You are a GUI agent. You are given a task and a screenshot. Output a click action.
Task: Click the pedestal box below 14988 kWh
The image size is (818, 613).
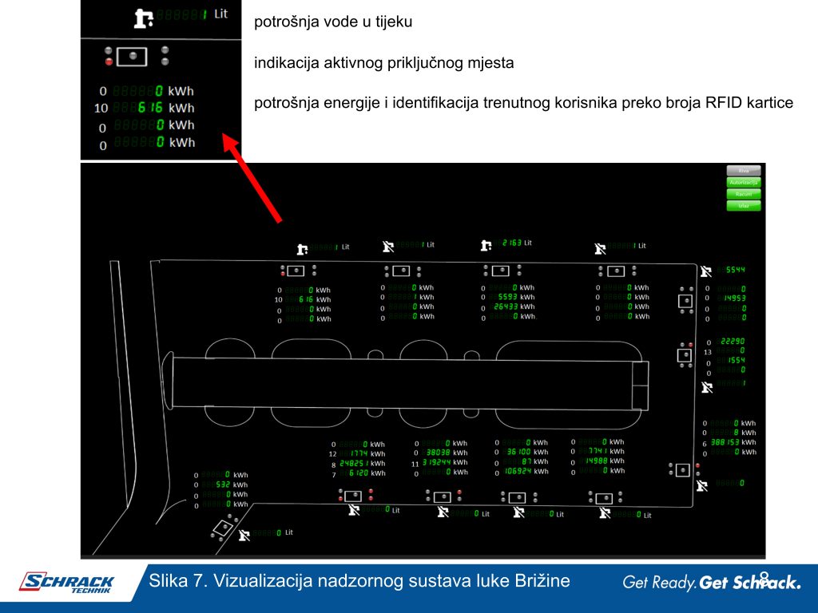tap(604, 498)
